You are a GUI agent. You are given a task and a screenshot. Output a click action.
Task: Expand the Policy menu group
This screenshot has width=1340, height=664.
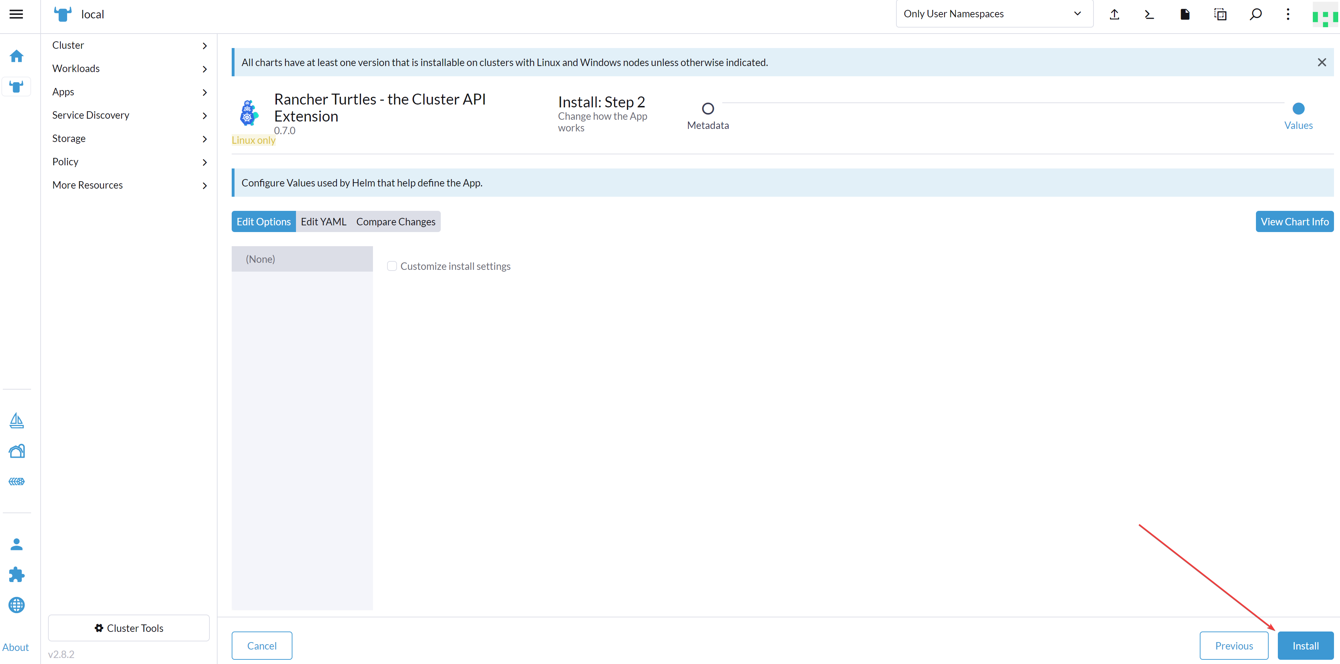[x=129, y=162]
